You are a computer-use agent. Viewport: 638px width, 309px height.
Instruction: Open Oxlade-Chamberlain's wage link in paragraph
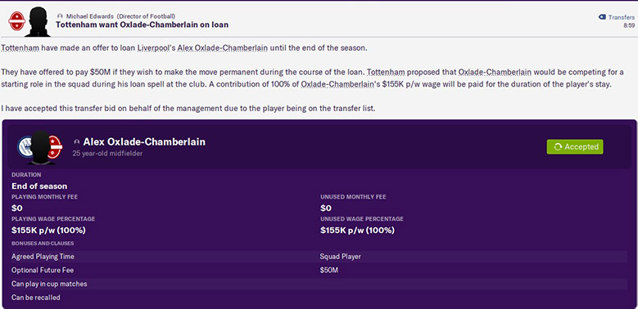[x=339, y=85]
